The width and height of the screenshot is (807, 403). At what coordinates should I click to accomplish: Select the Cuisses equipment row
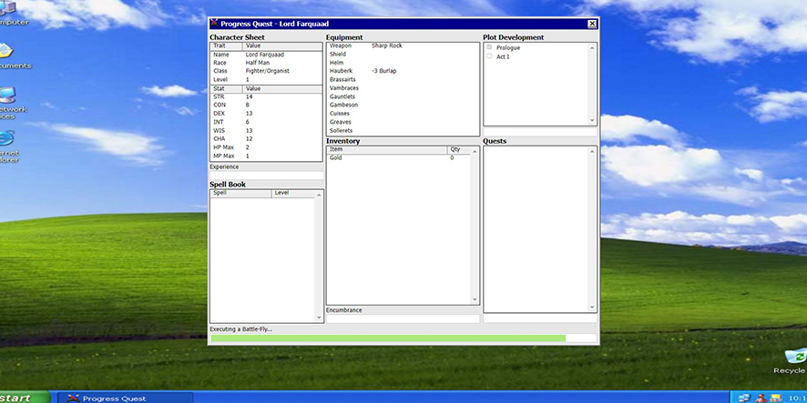coord(403,114)
